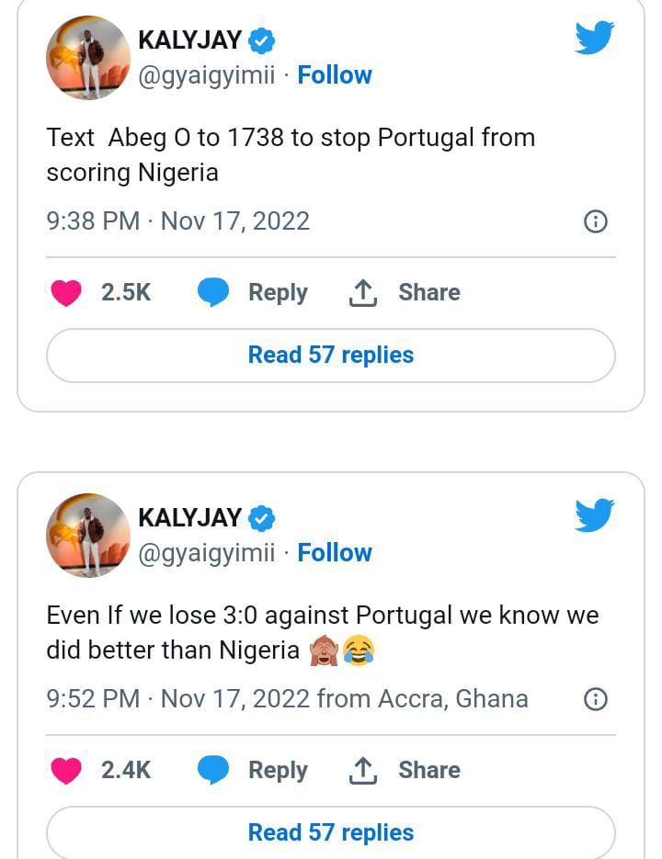The image size is (662, 859).
Task: Click share arrow icon on second tweet
Action: (363, 771)
